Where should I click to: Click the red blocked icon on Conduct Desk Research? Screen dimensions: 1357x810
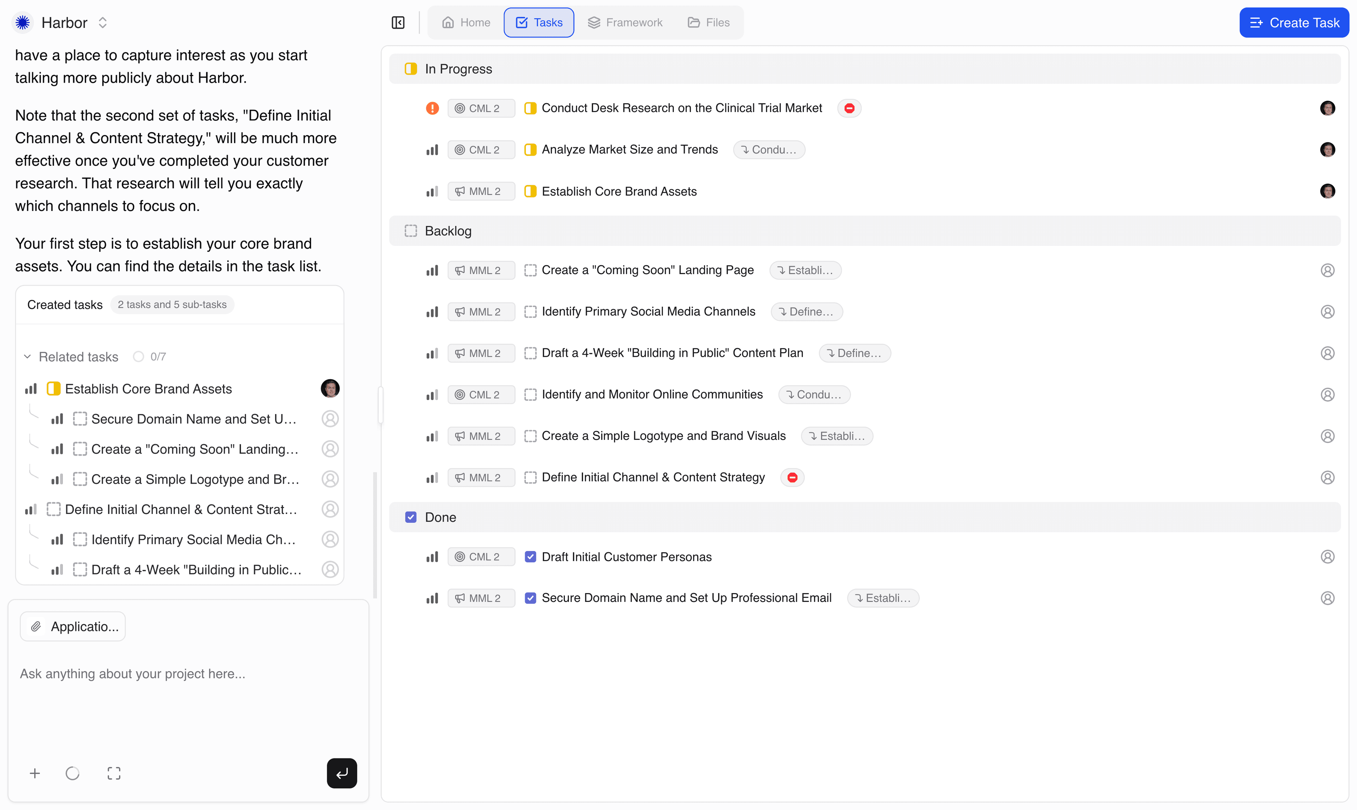point(849,108)
